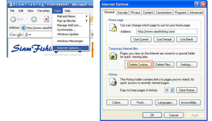Image resolution: width=212 pixels, height=121 pixels.
Task: Click the Help question mark in Internet Options
Action: [197, 4]
